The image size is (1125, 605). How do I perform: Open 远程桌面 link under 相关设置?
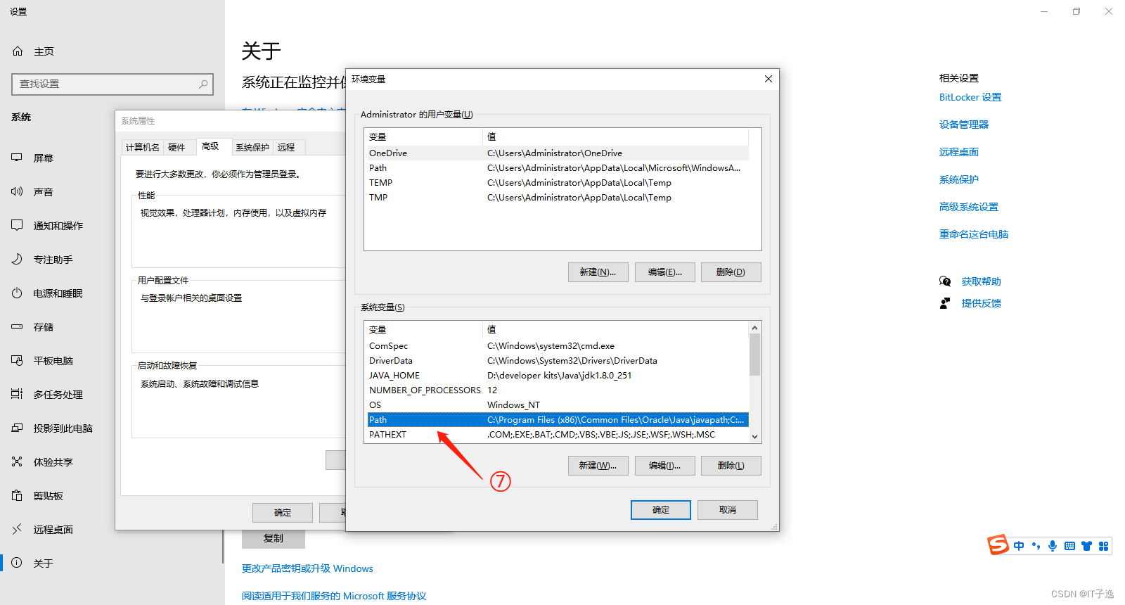[959, 152]
